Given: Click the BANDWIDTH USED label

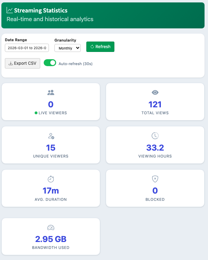Looking at the screenshot, I should coord(51,248).
